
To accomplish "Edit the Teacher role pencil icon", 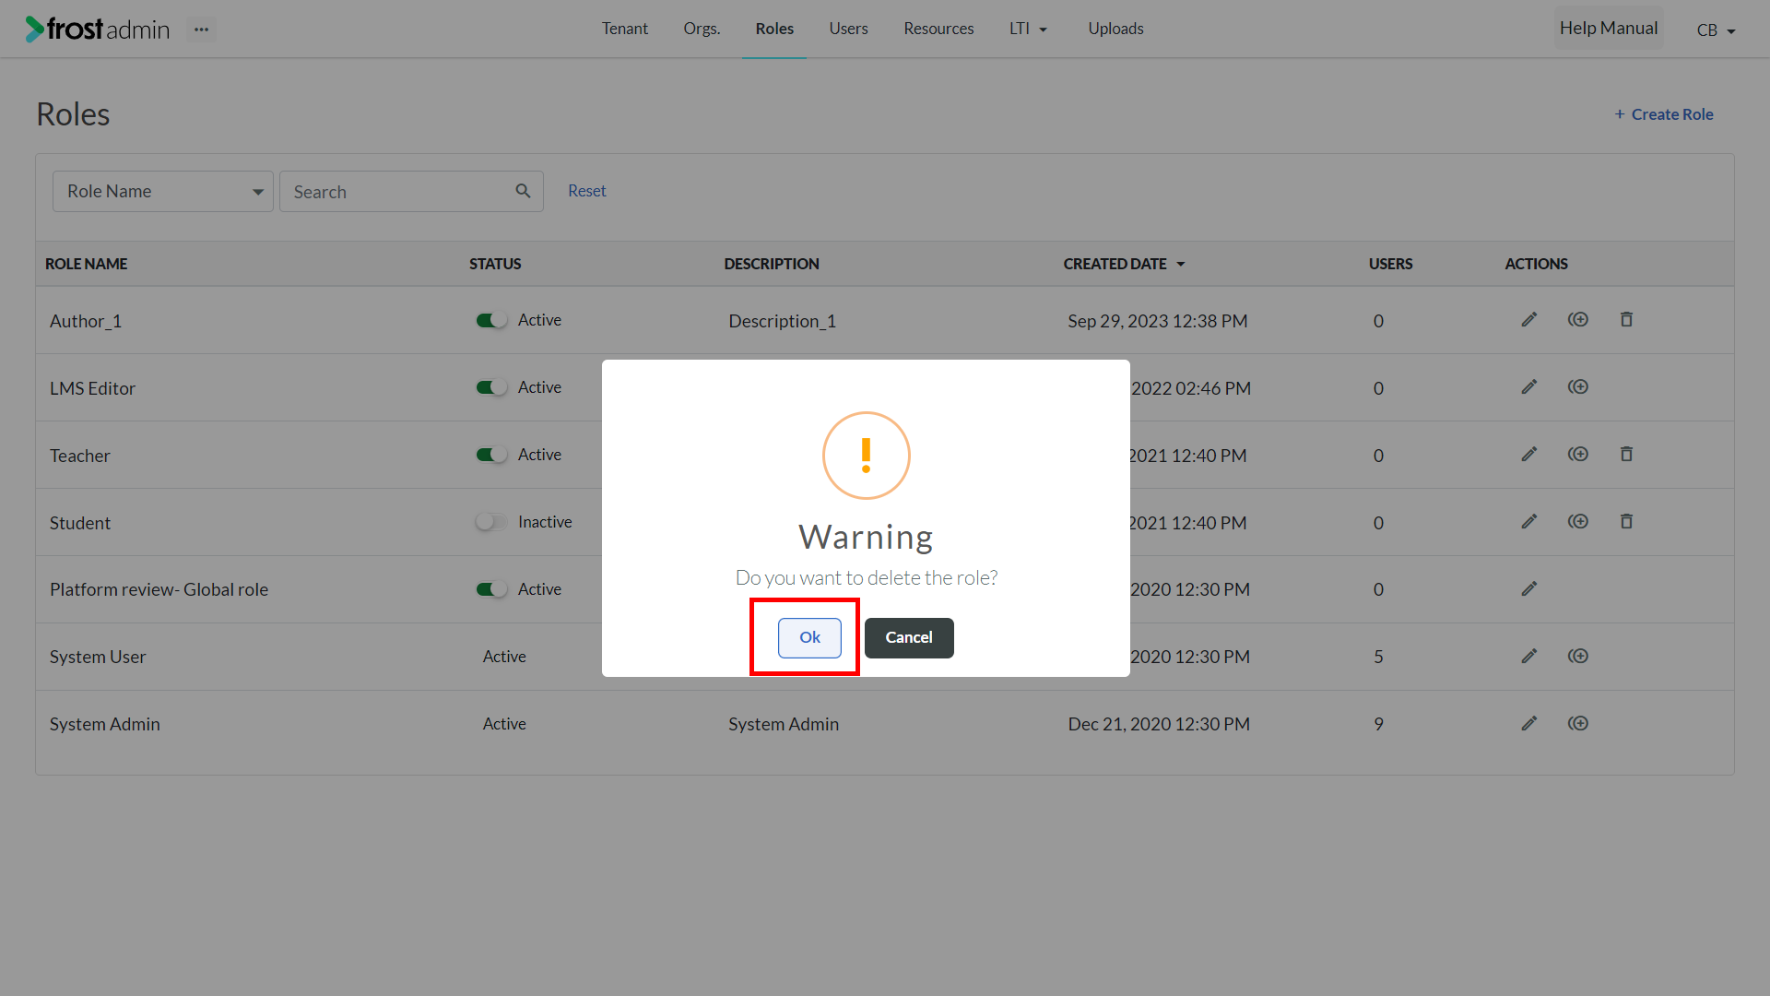I will [1529, 454].
